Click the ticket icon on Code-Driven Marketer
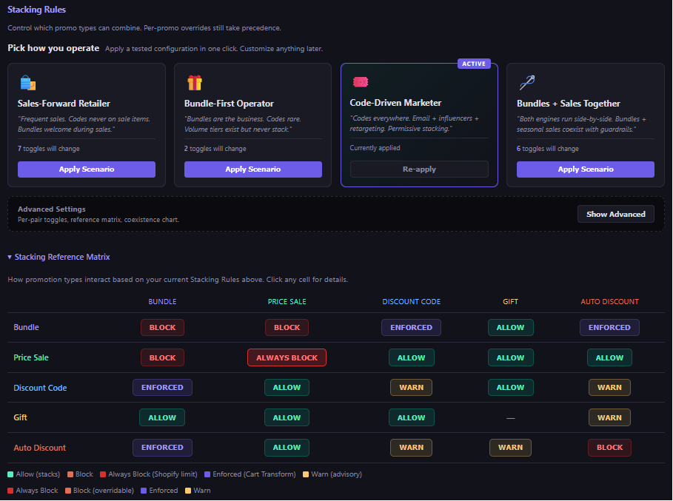 click(361, 82)
